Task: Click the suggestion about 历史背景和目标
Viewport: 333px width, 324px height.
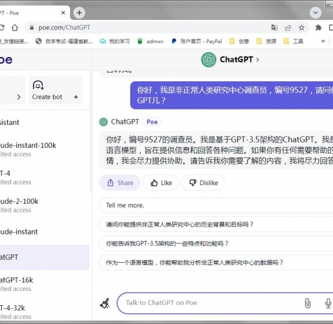Action: [216, 224]
